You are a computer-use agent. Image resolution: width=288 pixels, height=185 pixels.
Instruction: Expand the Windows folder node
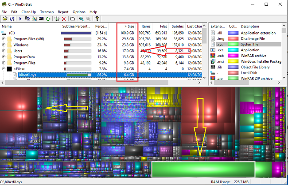(x=4, y=45)
